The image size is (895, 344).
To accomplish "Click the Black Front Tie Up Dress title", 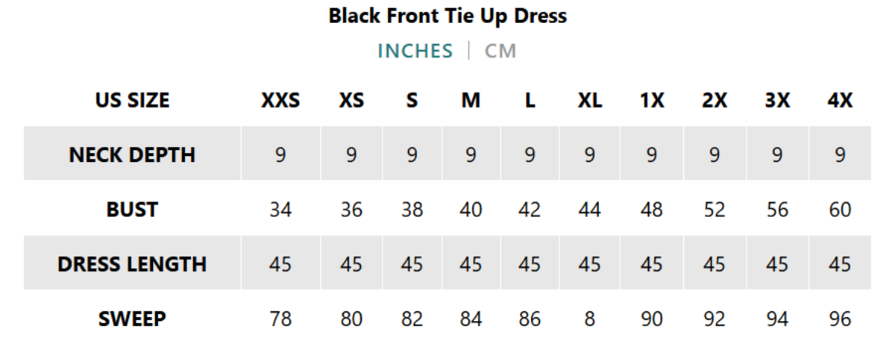I will click(447, 16).
